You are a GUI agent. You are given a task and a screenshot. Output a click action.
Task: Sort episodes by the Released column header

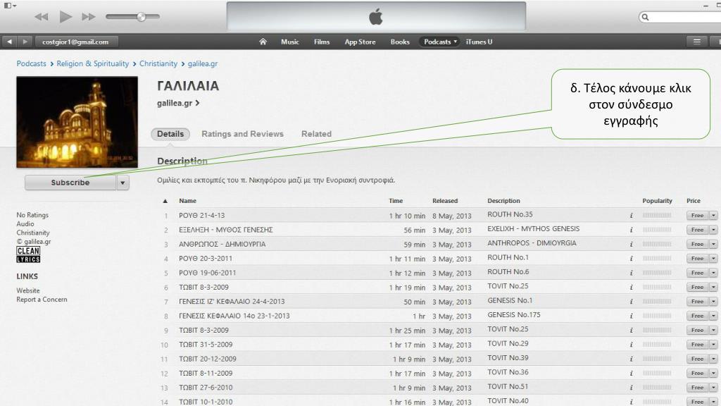click(x=445, y=201)
